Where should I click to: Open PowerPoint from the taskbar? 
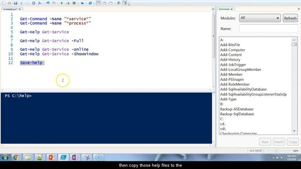(51, 157)
